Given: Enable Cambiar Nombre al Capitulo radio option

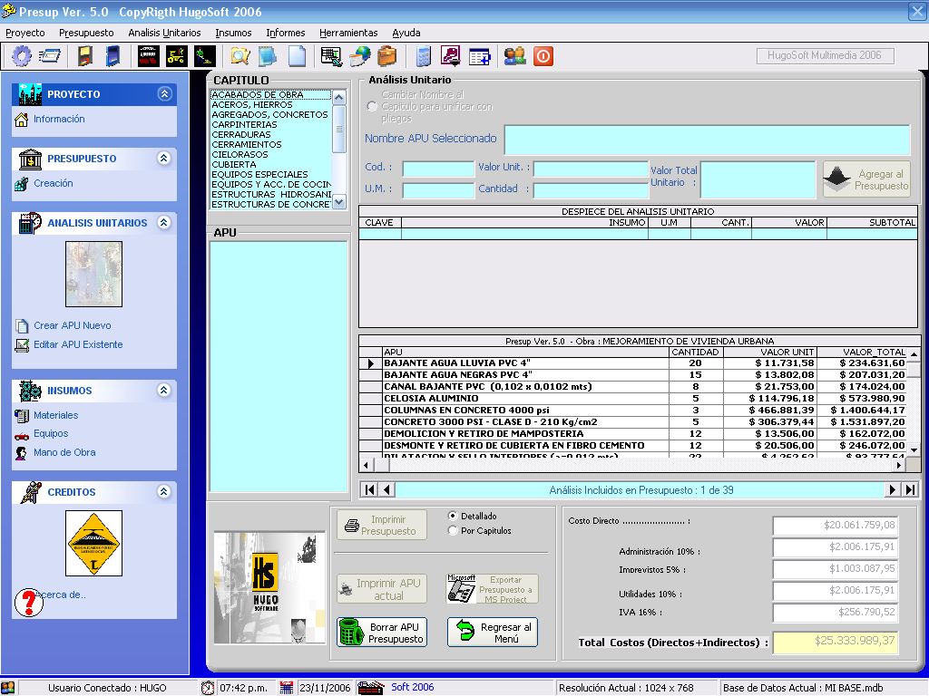Looking at the screenshot, I should click(x=372, y=107).
